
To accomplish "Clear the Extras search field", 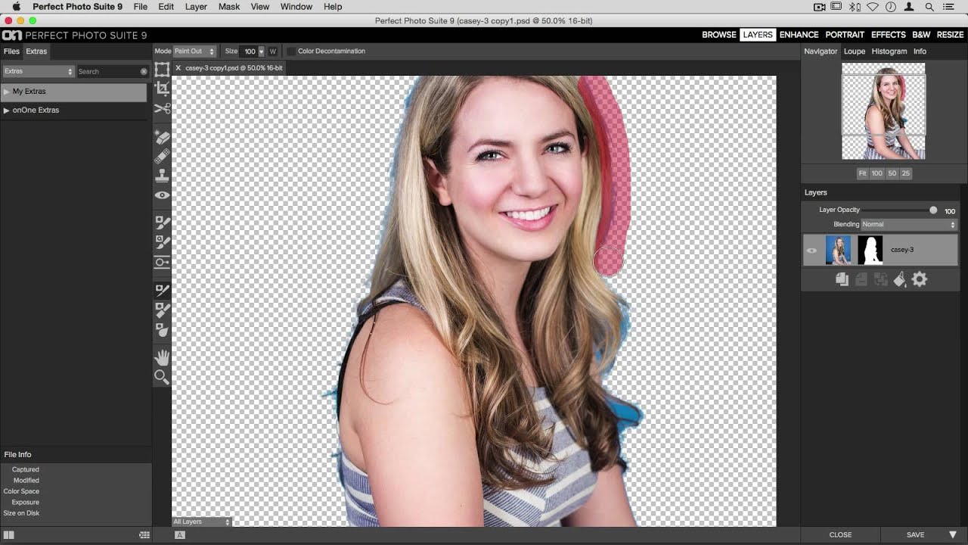I will (x=144, y=71).
